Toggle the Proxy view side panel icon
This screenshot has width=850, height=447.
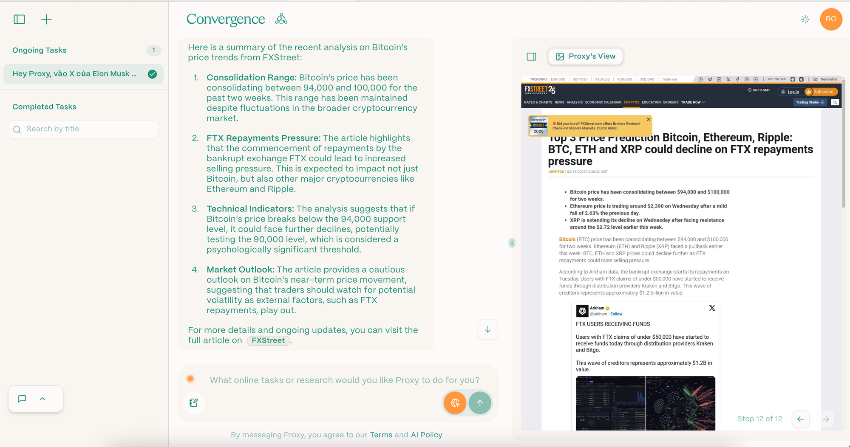pyautogui.click(x=531, y=56)
